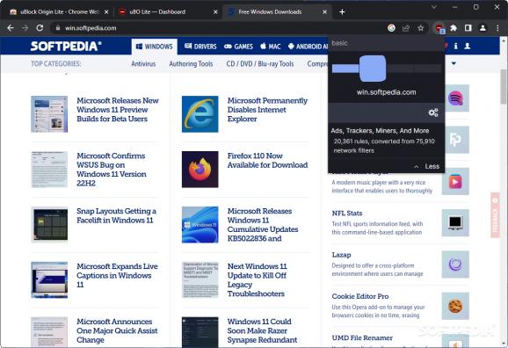Click Softpedia info icon in header
Viewport: 508px width, 348px height.
[455, 47]
